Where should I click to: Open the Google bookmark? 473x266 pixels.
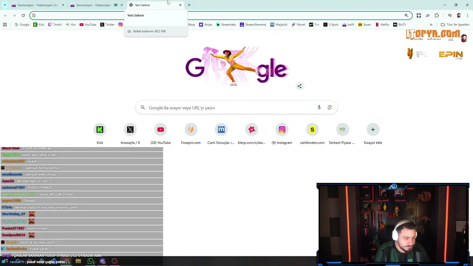tap(22, 24)
